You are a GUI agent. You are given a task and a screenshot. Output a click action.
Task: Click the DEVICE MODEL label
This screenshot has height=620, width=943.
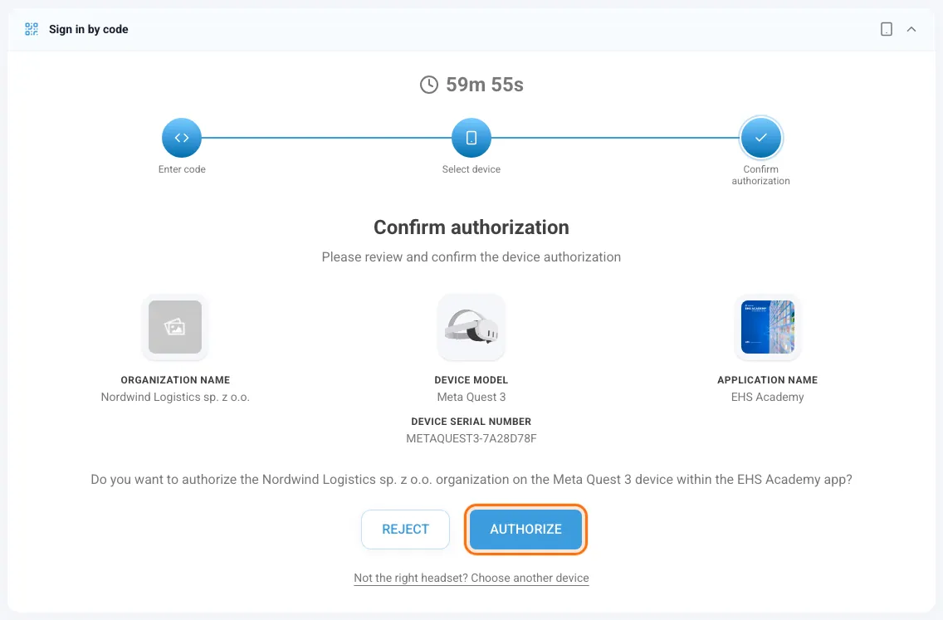(x=471, y=380)
